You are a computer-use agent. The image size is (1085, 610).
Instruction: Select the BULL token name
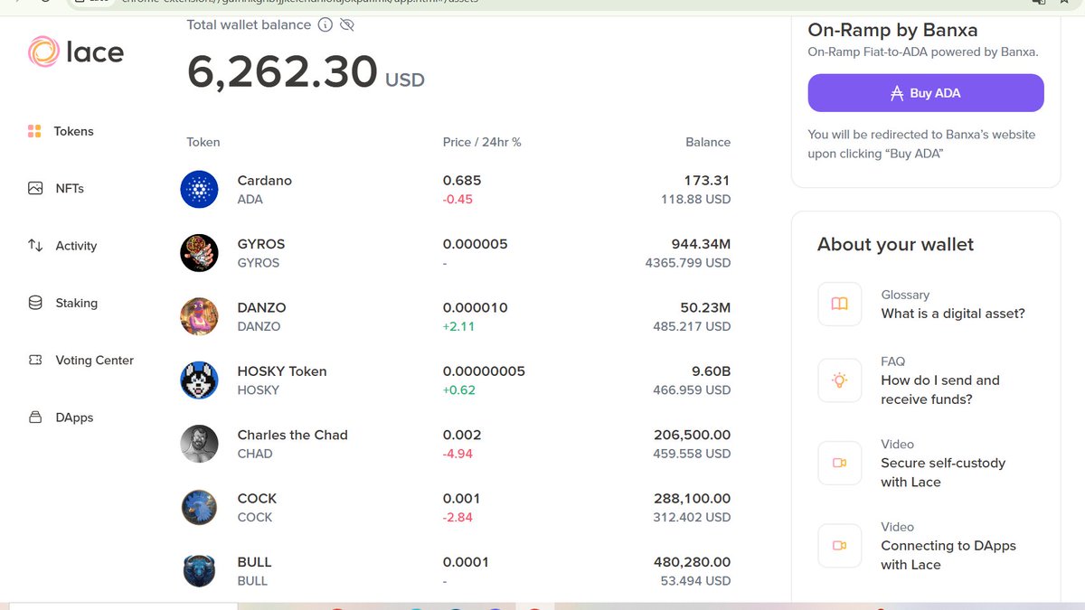pyautogui.click(x=254, y=562)
